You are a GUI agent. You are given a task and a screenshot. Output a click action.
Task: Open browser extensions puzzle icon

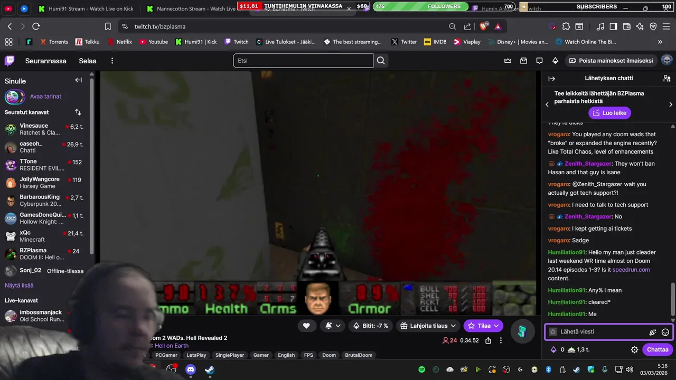coord(566,26)
